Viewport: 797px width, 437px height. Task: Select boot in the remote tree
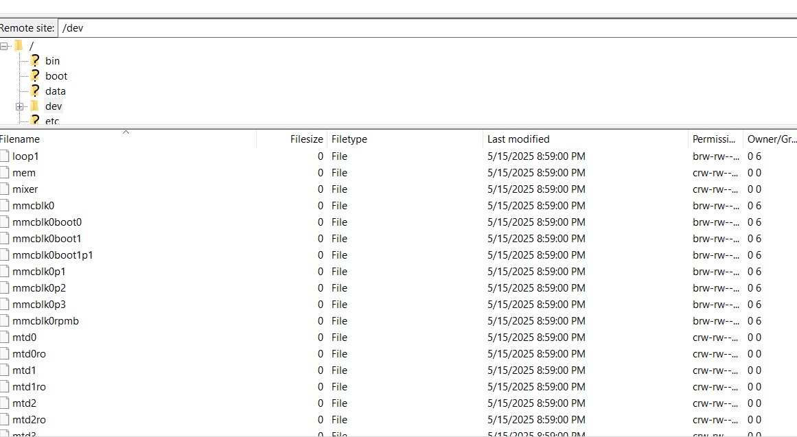[x=56, y=76]
